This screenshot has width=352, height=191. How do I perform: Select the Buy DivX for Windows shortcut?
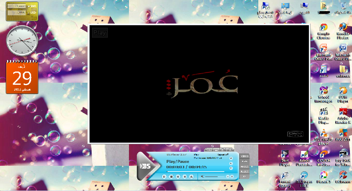tap(343, 158)
